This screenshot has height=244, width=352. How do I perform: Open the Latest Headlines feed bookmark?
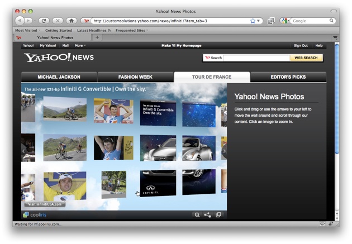pyautogui.click(x=94, y=30)
